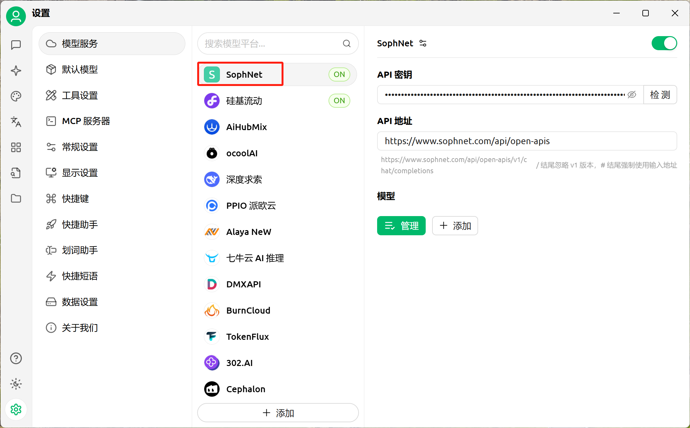The width and height of the screenshot is (690, 428).
Task: Select the DMXAPI provider
Action: pos(277,284)
